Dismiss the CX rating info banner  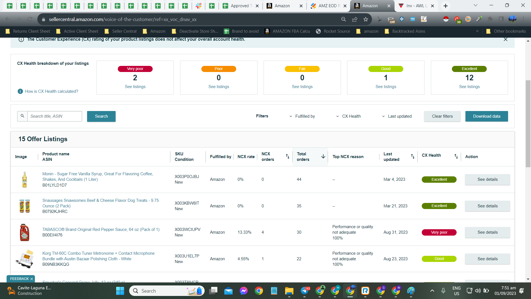[x=506, y=39]
